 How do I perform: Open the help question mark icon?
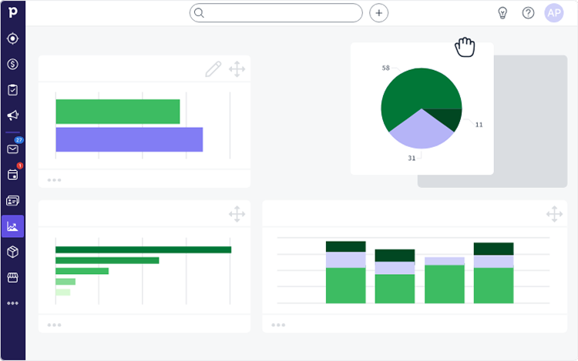[528, 13]
